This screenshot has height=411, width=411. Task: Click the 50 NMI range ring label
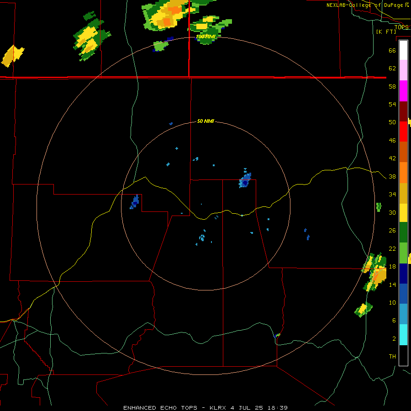[206, 121]
